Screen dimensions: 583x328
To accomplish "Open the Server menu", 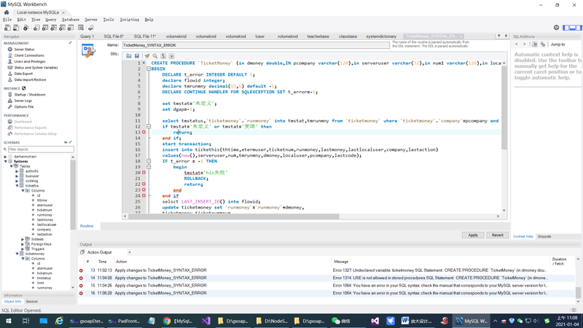I will (x=90, y=20).
